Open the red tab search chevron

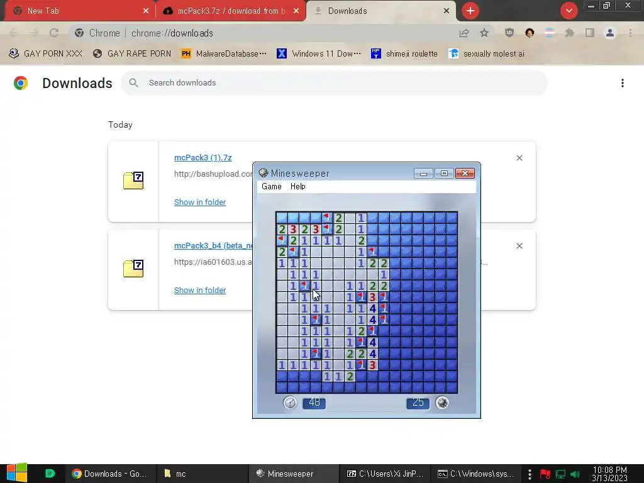point(569,11)
